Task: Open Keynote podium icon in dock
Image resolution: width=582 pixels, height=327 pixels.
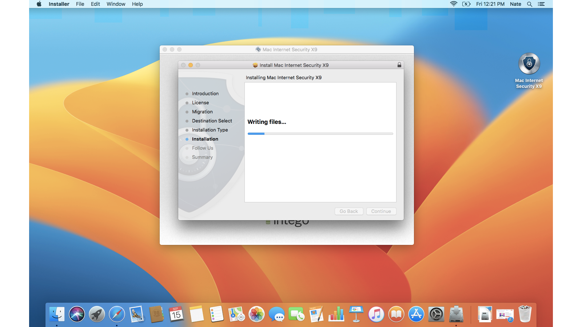Action: click(x=356, y=314)
